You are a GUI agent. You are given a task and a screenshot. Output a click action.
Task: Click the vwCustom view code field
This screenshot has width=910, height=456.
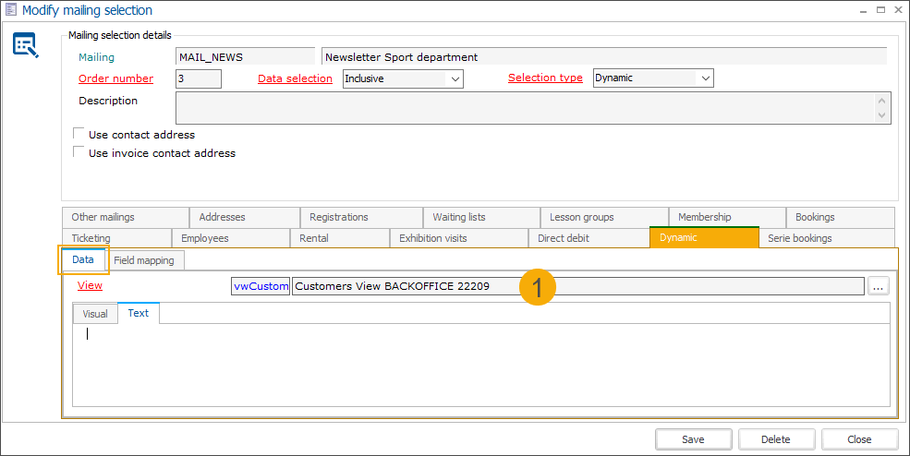(261, 286)
